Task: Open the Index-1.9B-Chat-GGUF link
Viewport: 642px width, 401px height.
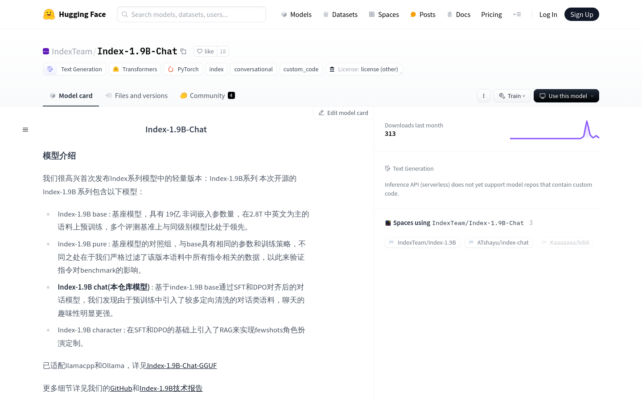Action: point(182,366)
